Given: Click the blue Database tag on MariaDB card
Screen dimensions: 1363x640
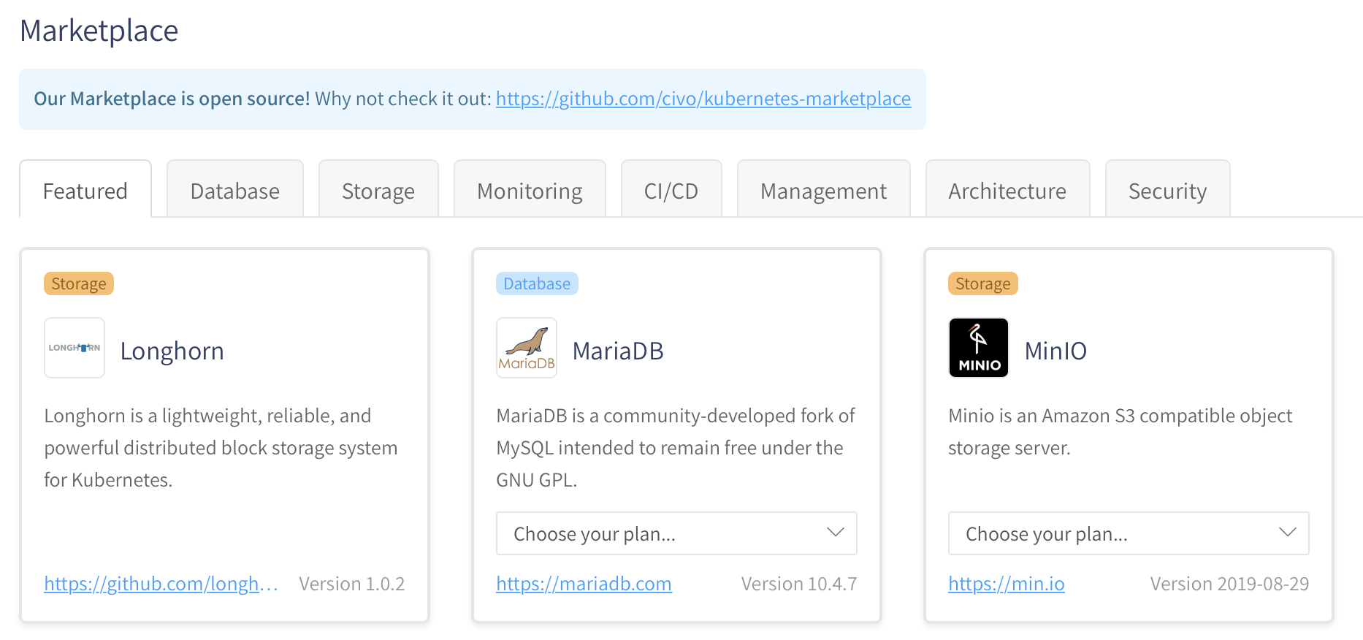Looking at the screenshot, I should (x=537, y=283).
